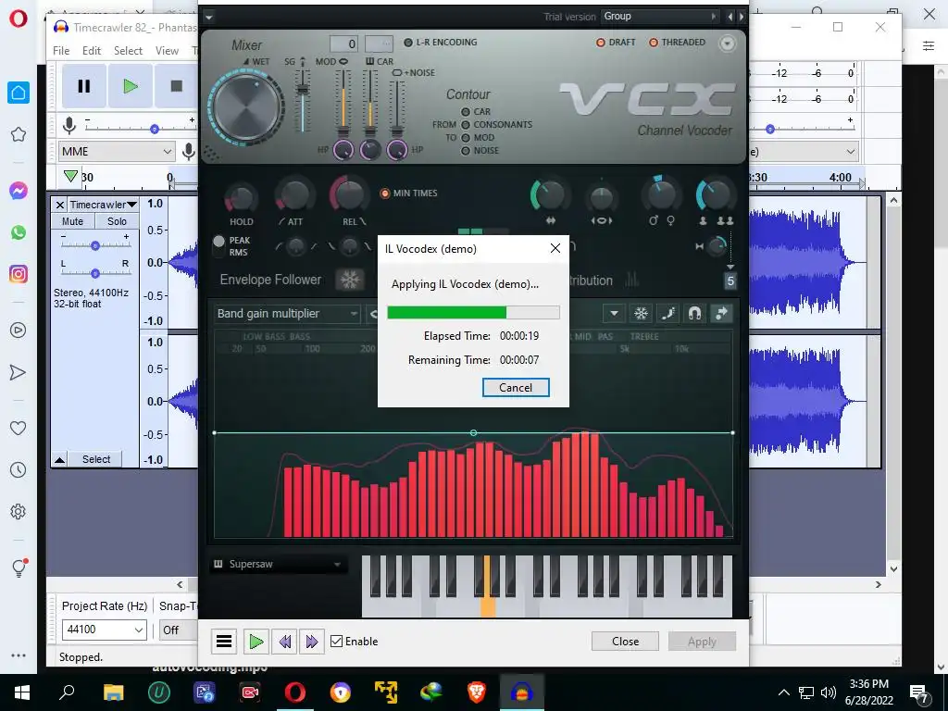Click Audacity green Play button
948x711 pixels.
tap(130, 86)
